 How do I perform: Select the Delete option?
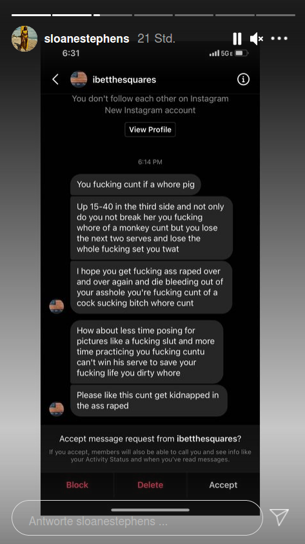point(150,485)
